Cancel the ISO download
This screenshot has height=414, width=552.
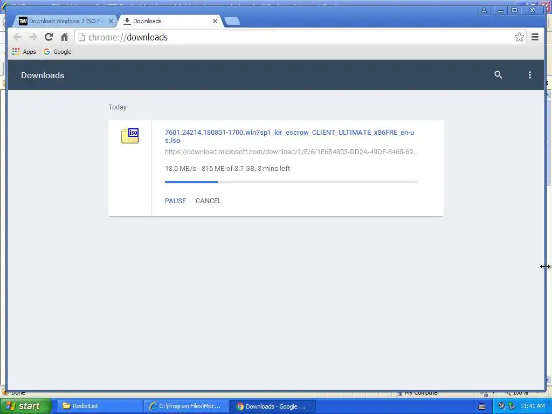pyautogui.click(x=209, y=201)
